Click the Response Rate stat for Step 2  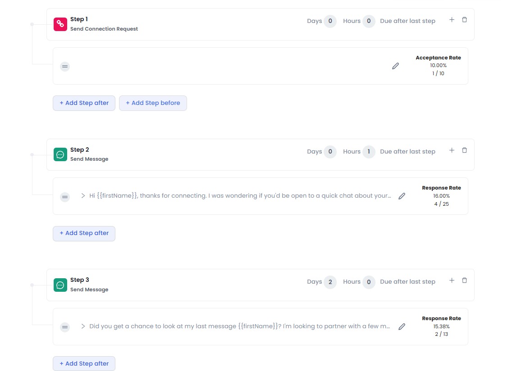[441, 195]
